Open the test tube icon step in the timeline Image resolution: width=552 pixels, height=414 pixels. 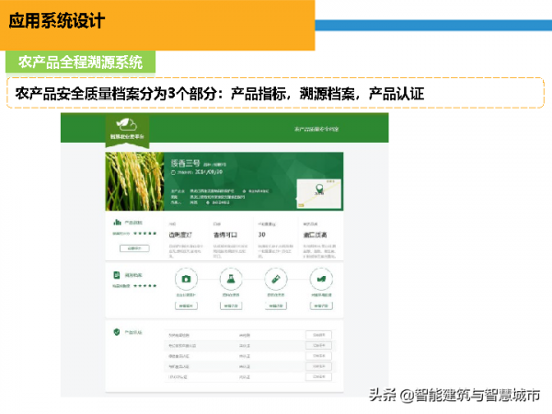pyautogui.click(x=276, y=279)
